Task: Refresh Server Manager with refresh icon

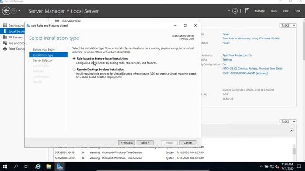Action: 235,11
